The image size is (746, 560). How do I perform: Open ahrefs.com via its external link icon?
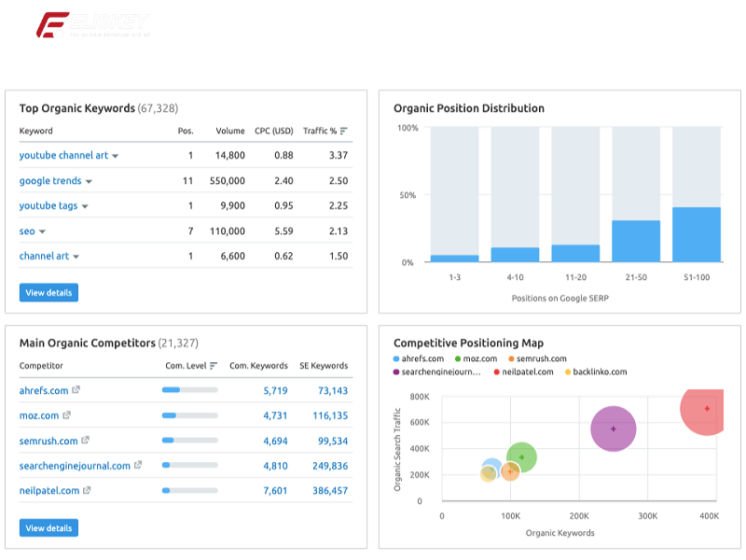tap(75, 389)
